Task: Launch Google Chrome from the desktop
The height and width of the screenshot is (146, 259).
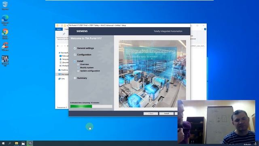Action: (x=5, y=34)
